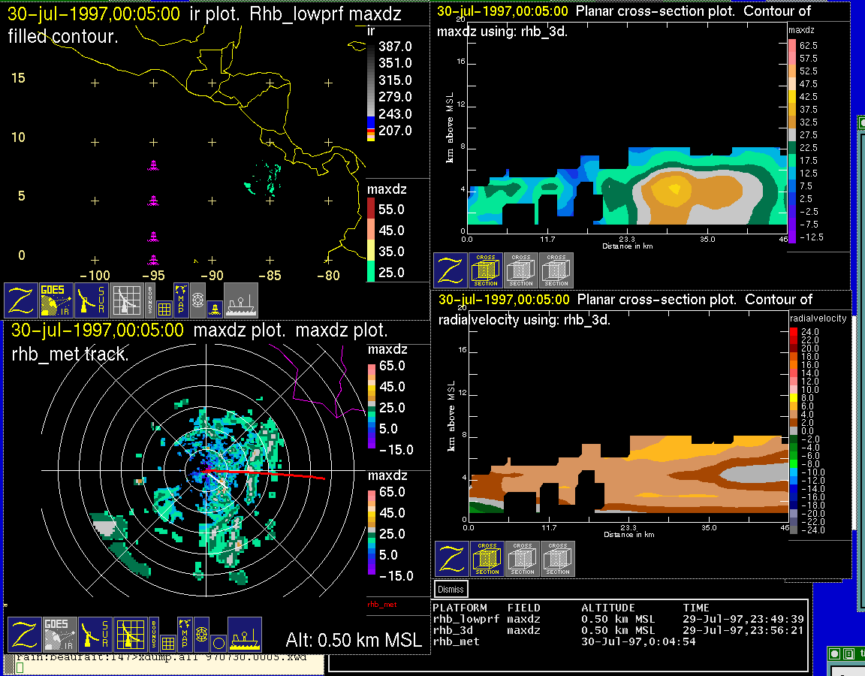This screenshot has width=865, height=676.
Task: Toggle the grayed ship icon in top plot
Action: pos(240,300)
